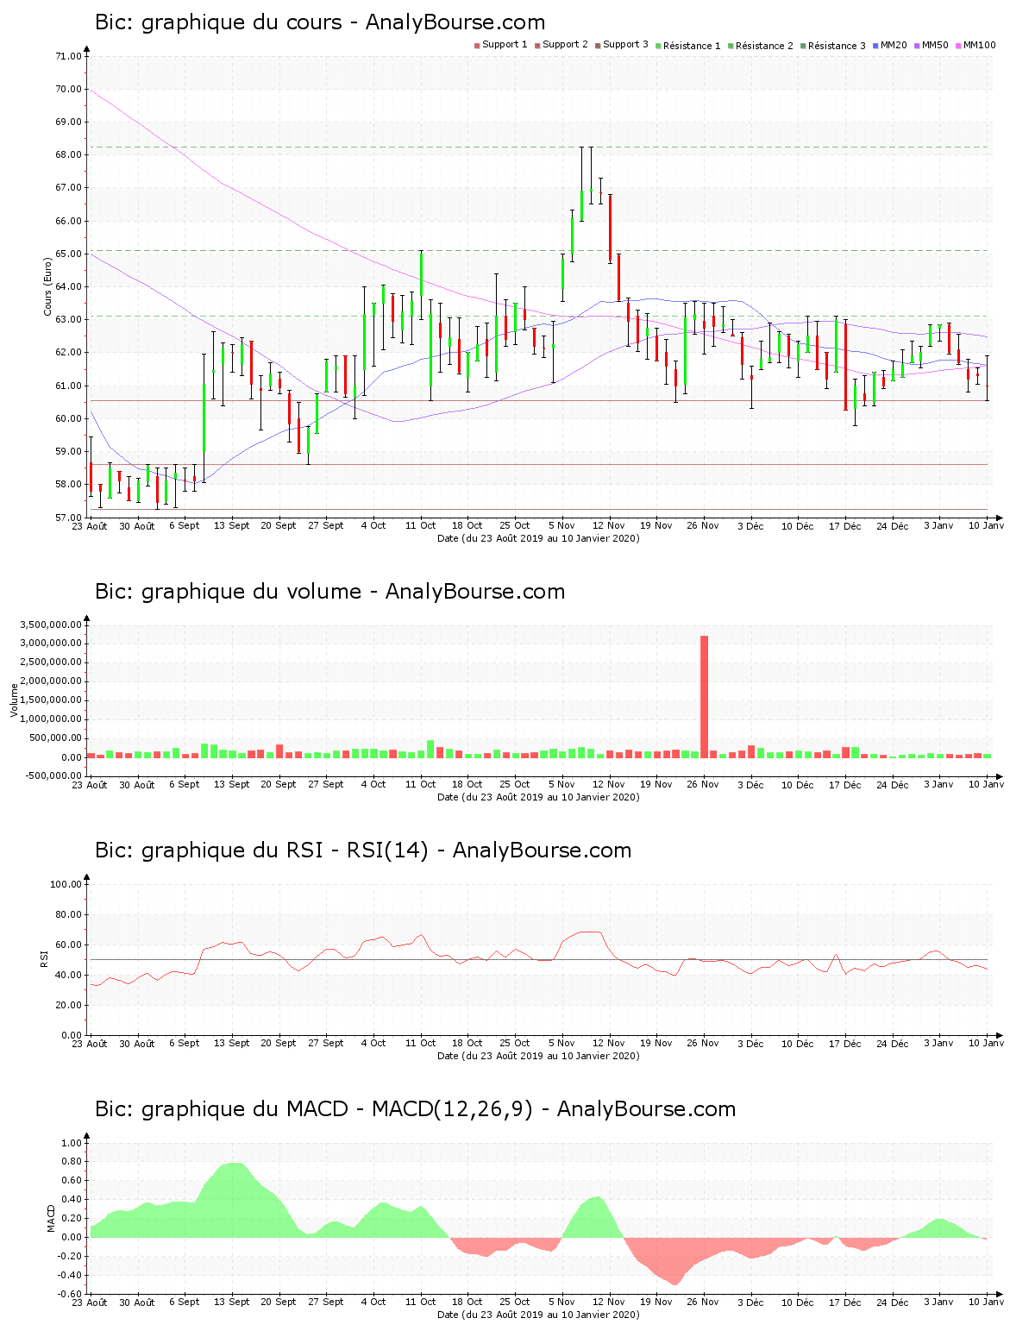Click the 3,500,000.00 volume axis value

coord(49,625)
